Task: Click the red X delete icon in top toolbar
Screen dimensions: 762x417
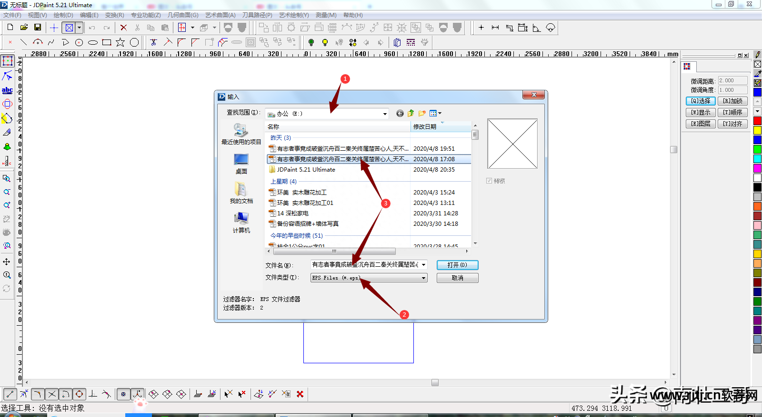Action: (123, 28)
